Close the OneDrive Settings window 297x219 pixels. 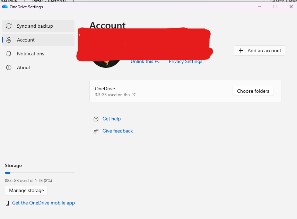(291, 7)
